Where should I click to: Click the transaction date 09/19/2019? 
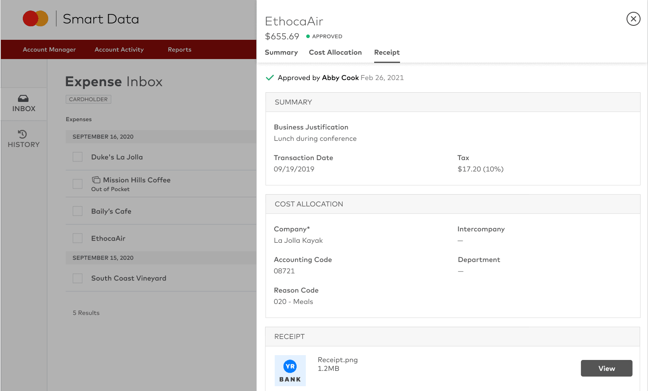pyautogui.click(x=294, y=169)
